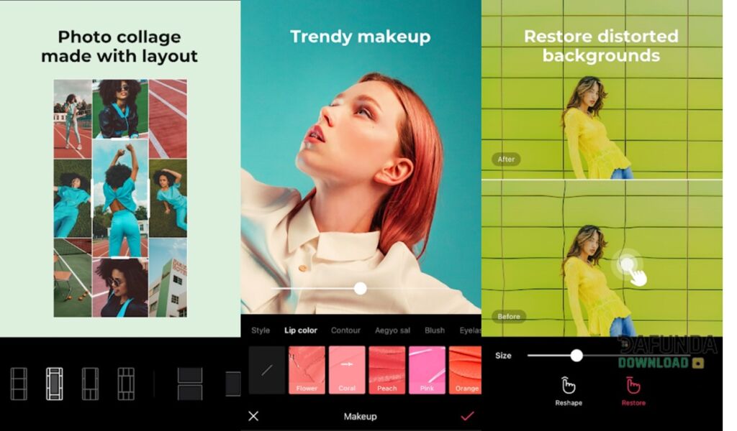Click the 'Trendy makeup' heading
Screen dimensions: 737x431
click(361, 37)
